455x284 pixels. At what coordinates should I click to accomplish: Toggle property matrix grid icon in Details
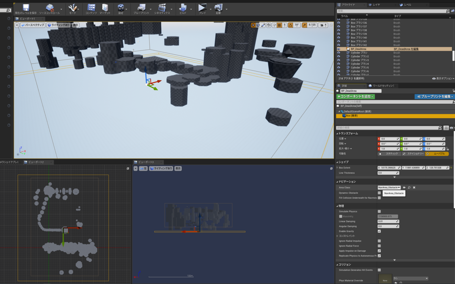(446, 128)
